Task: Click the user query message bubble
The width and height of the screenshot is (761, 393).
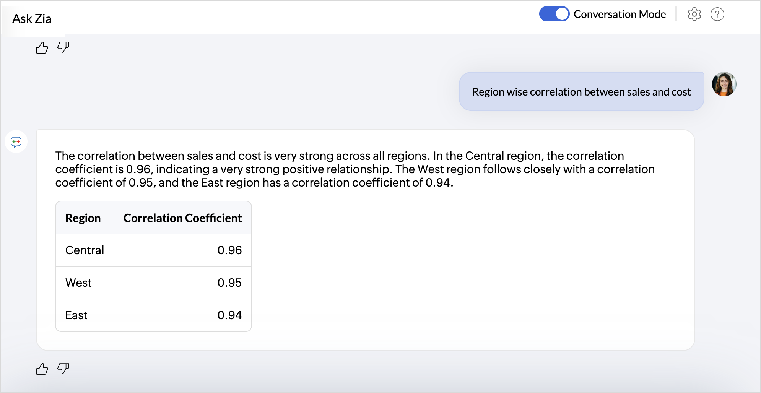Action: pyautogui.click(x=581, y=92)
